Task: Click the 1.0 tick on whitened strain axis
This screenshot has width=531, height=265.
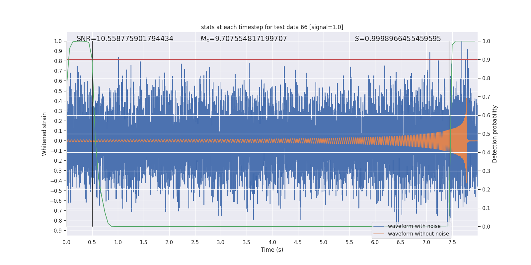Action: [58, 41]
